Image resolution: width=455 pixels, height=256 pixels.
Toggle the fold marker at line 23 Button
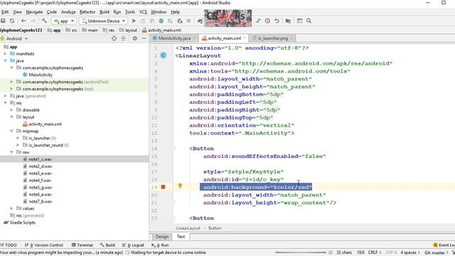(173, 218)
